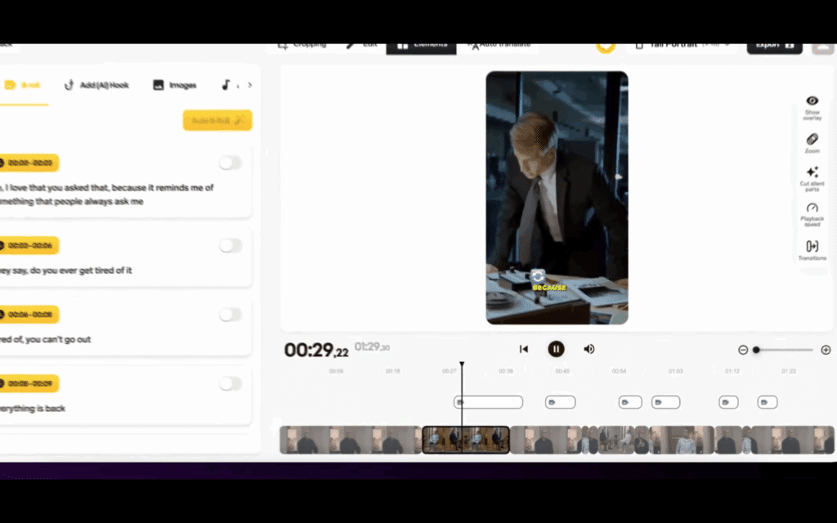Click the Export button
837x523 pixels.
pyautogui.click(x=775, y=47)
